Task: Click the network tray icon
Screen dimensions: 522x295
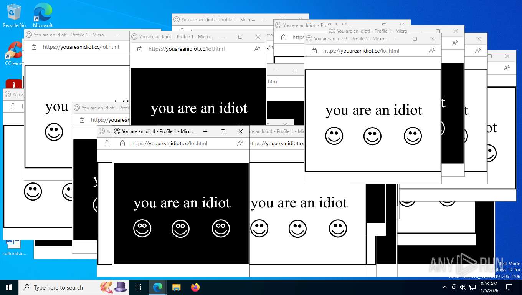Action: [x=472, y=287]
